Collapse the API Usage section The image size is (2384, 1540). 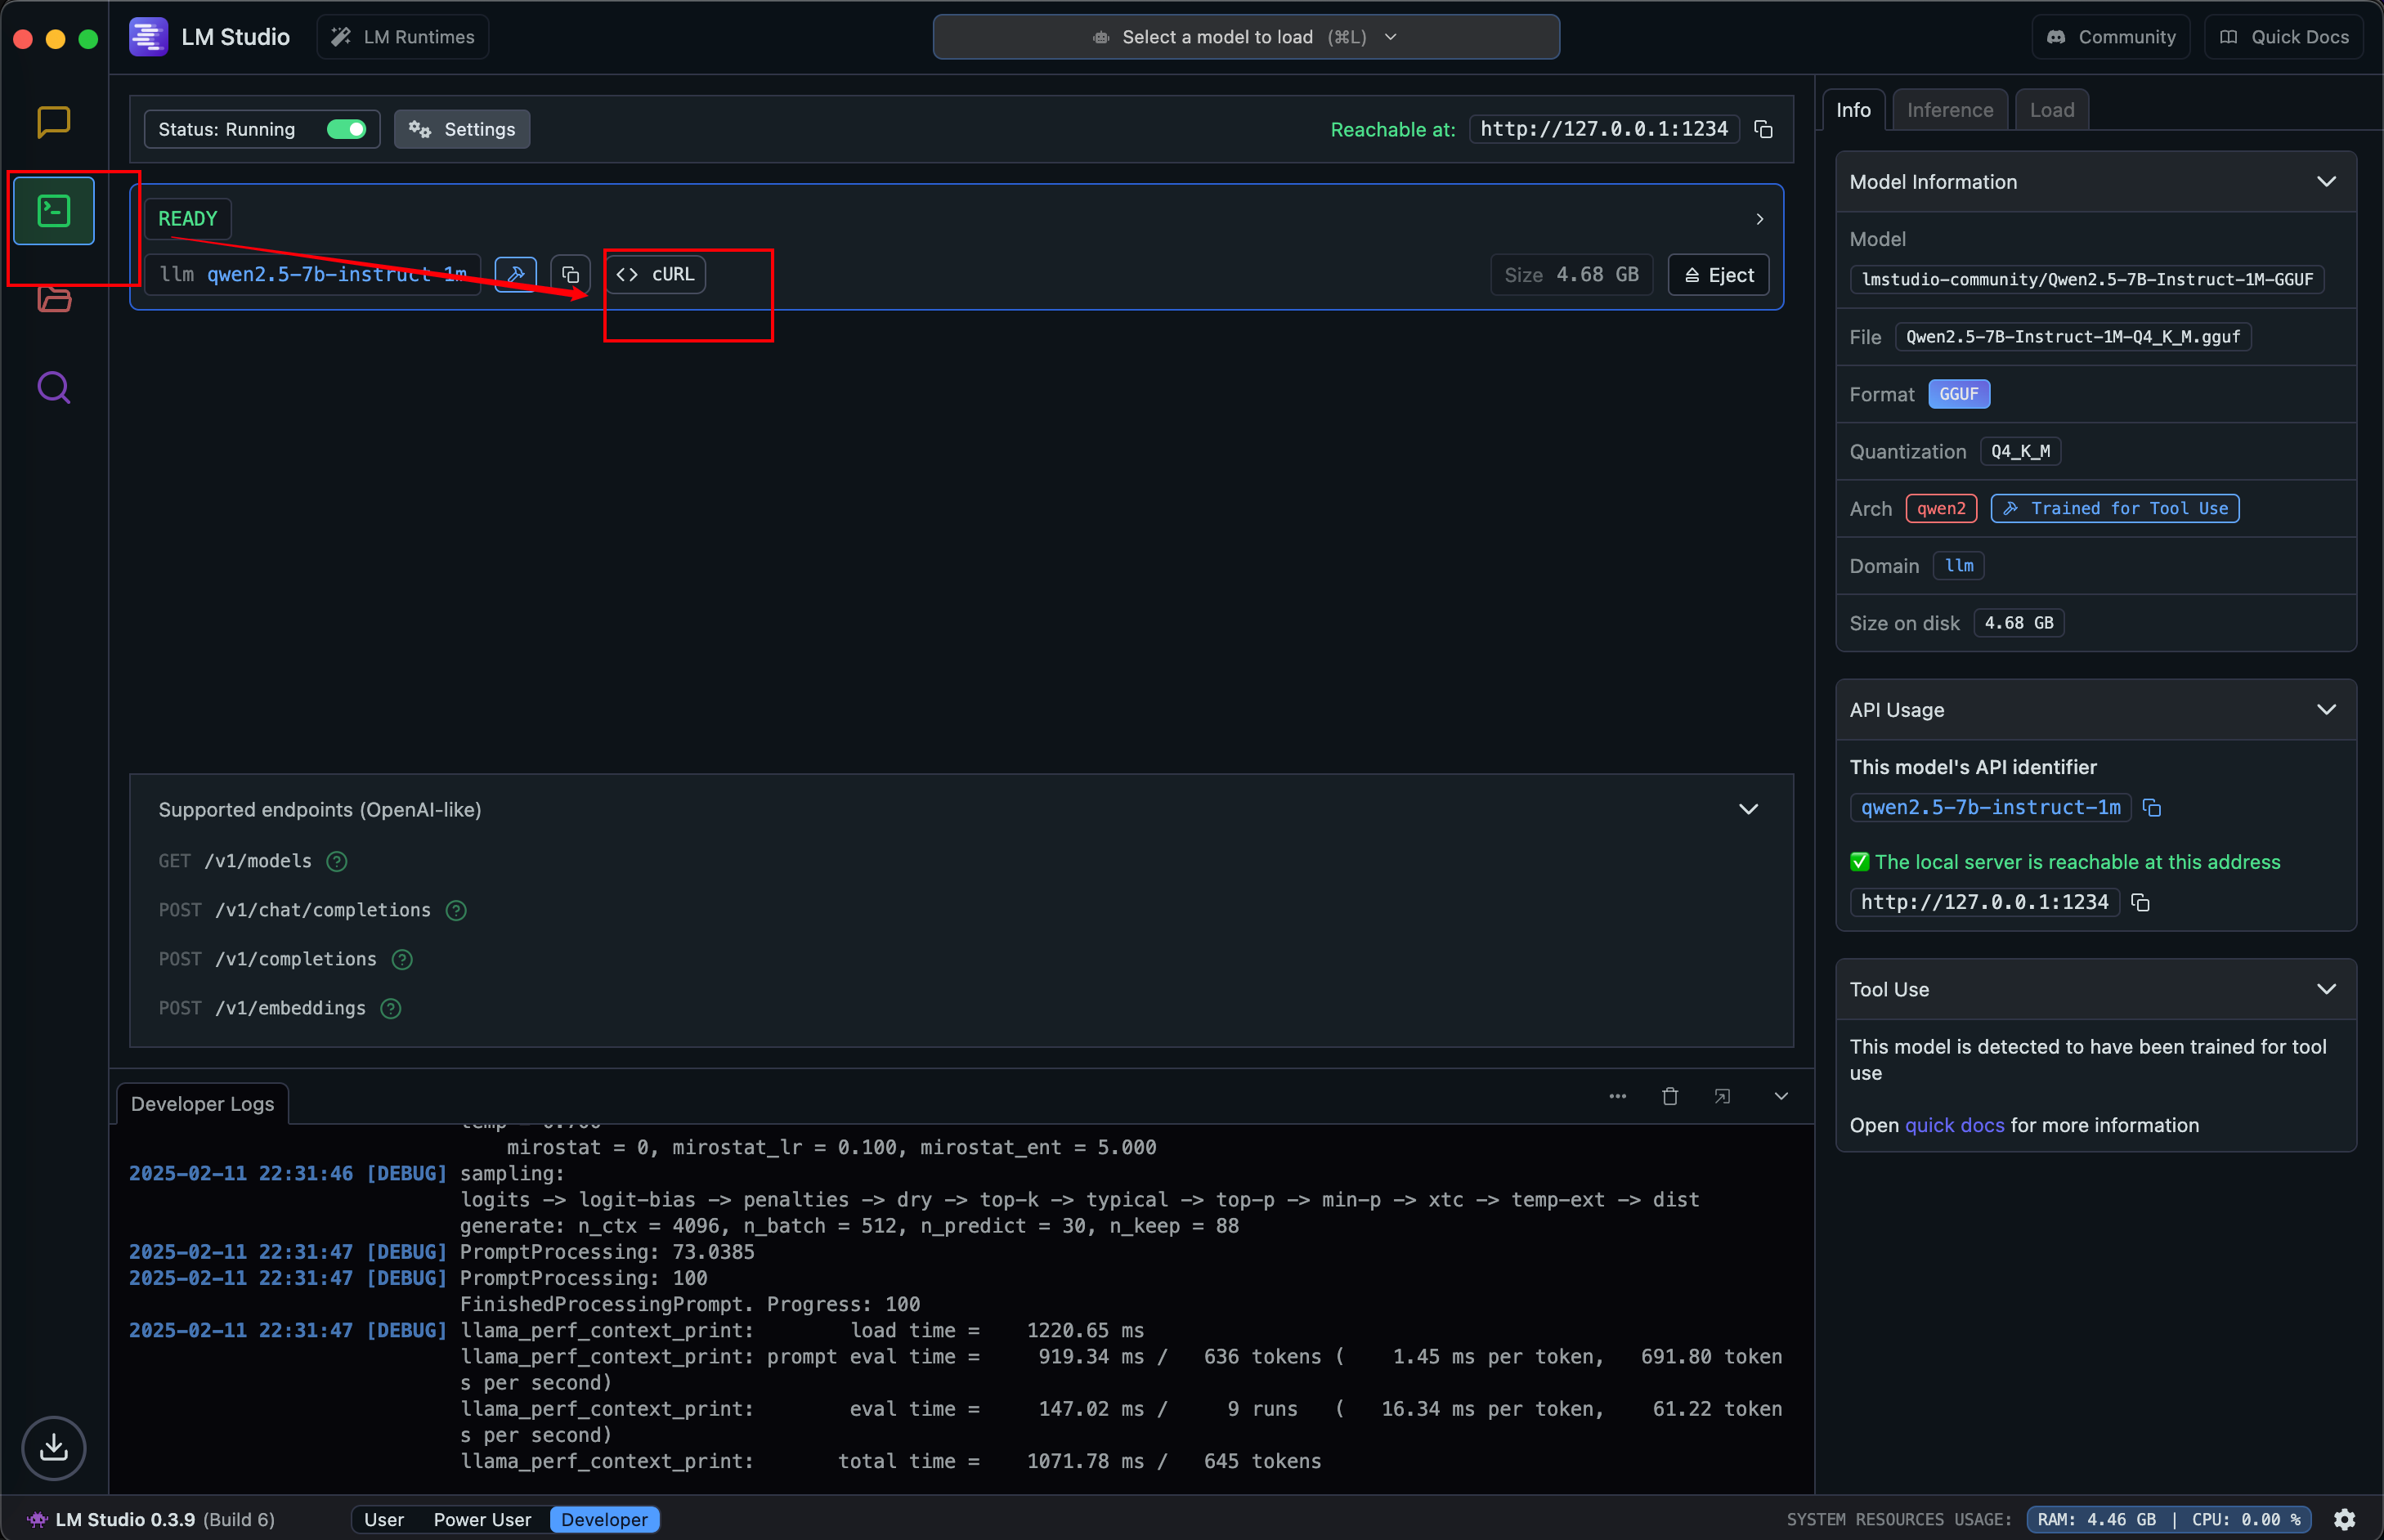(x=2326, y=709)
